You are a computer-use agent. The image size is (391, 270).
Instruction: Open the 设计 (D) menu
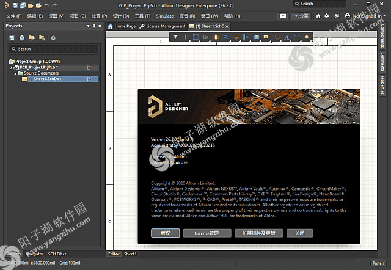click(121, 16)
